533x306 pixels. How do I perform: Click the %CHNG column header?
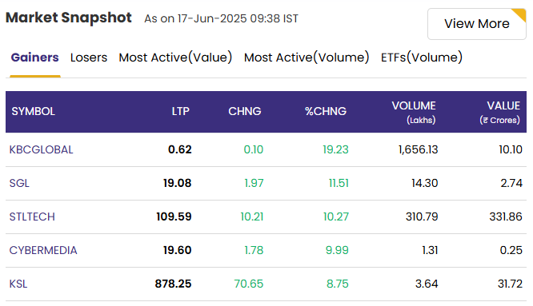click(326, 111)
